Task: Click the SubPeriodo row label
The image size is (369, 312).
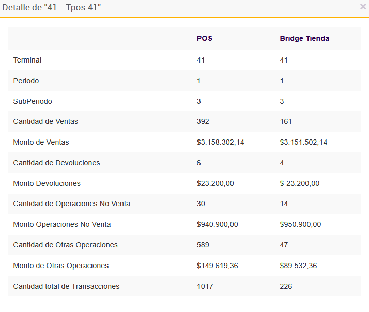Action: [x=33, y=101]
